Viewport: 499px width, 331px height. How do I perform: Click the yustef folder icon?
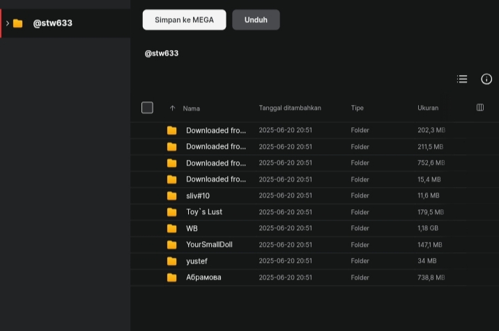tap(172, 261)
